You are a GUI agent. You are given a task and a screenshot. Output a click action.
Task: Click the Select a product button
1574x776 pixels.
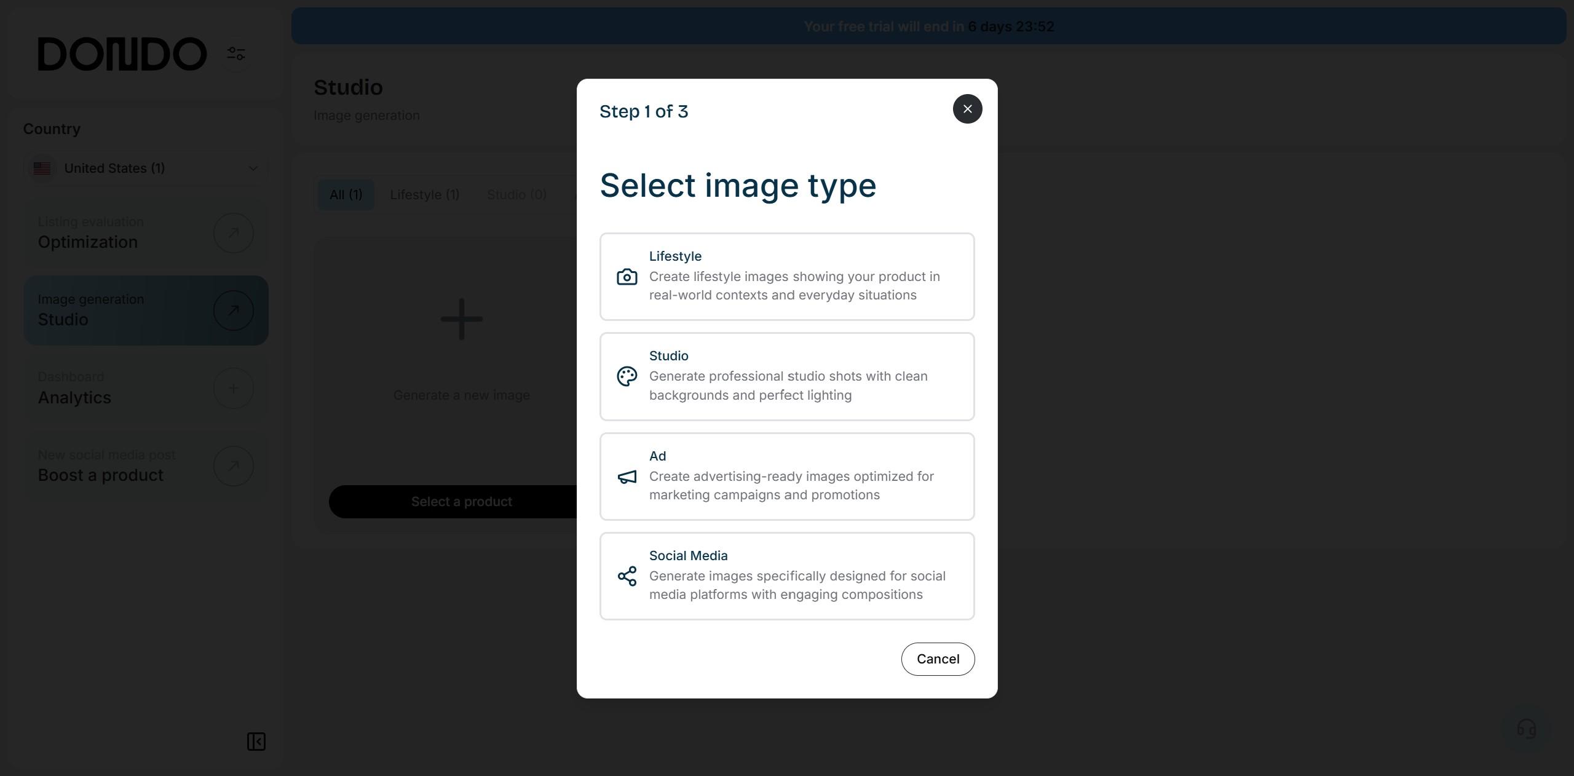click(461, 502)
